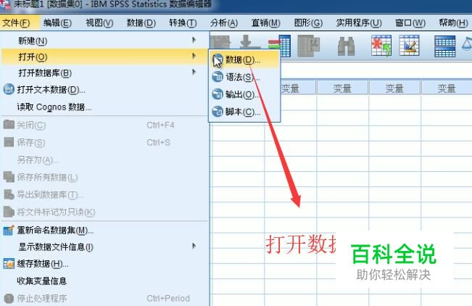Click the 重新命名数据集(M)... entry

coord(104,231)
